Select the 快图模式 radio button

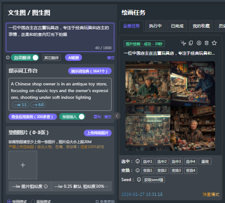pyautogui.click(x=9, y=201)
